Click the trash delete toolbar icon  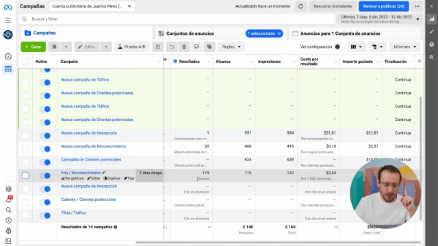(x=184, y=47)
